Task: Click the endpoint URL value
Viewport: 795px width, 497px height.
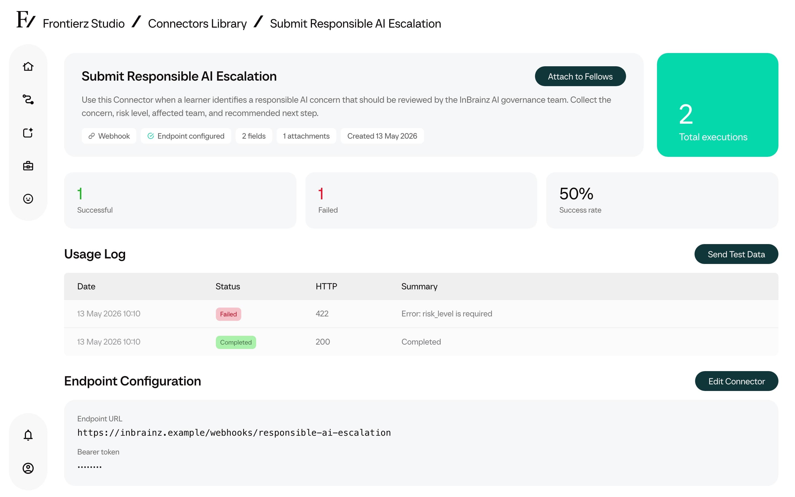Action: pos(234,433)
